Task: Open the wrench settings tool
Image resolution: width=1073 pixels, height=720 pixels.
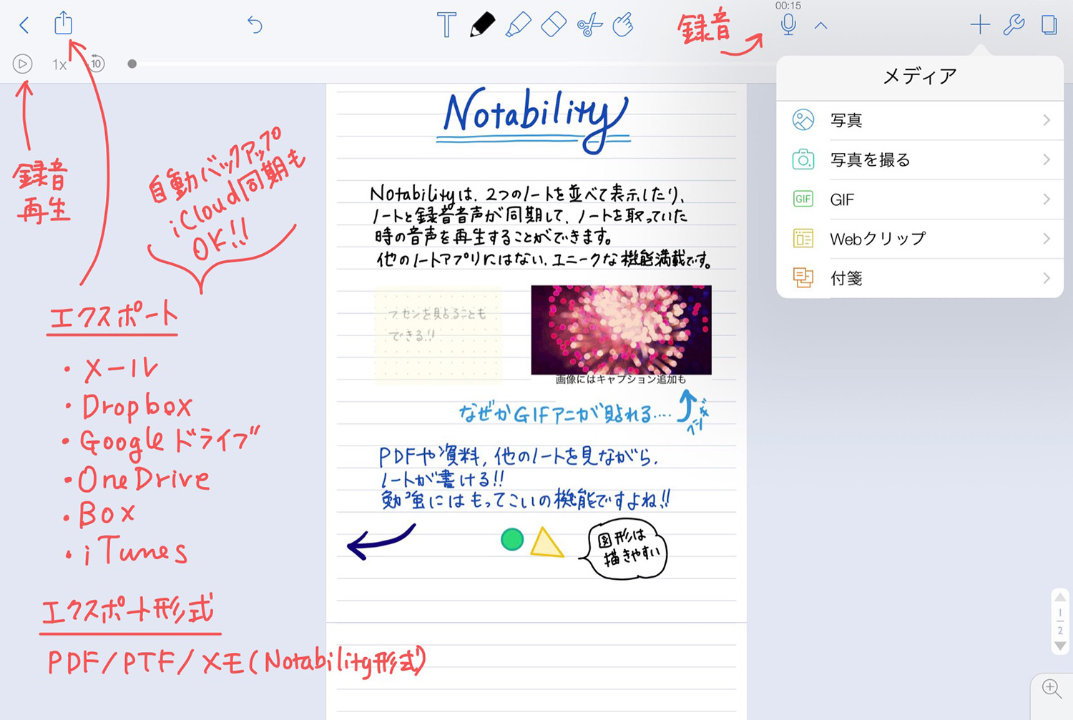Action: (1014, 25)
